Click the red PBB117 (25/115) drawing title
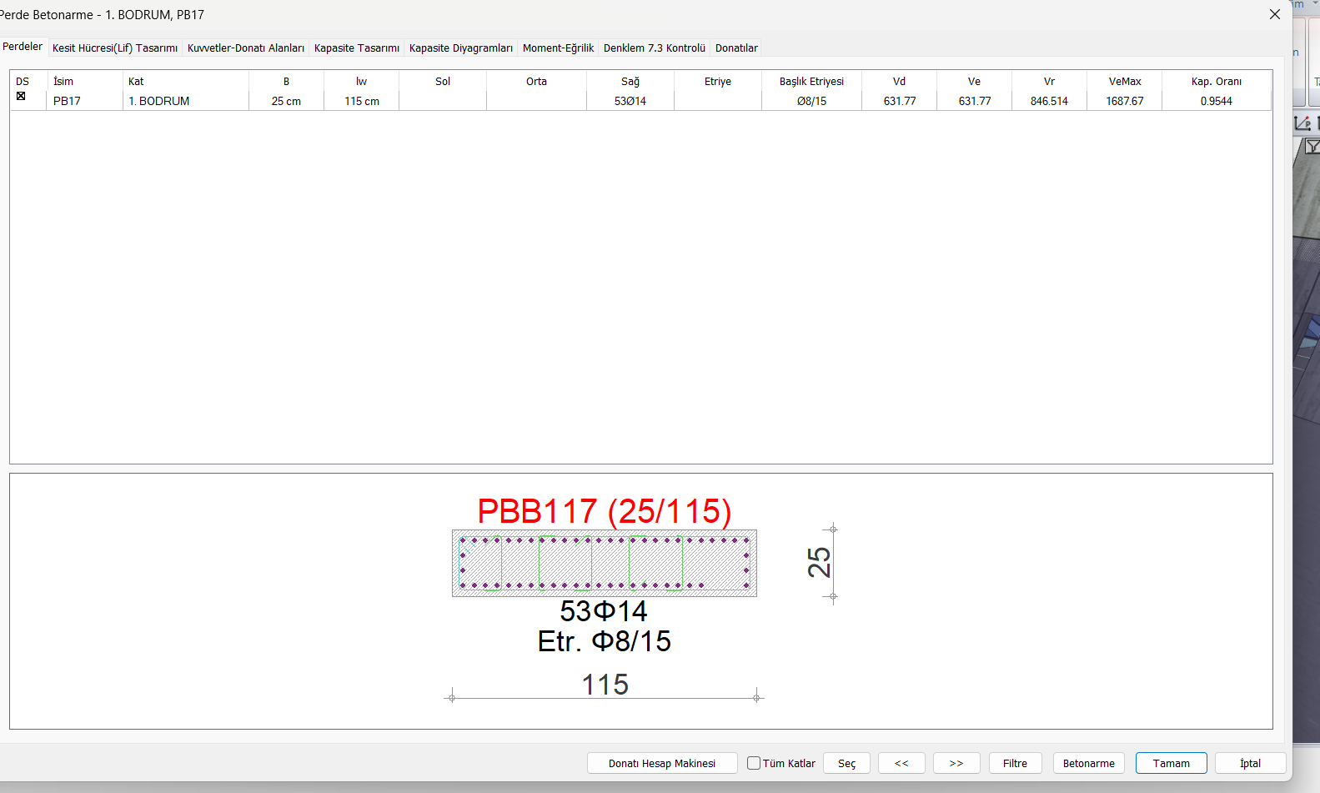Viewport: 1320px width, 793px height. pos(605,511)
